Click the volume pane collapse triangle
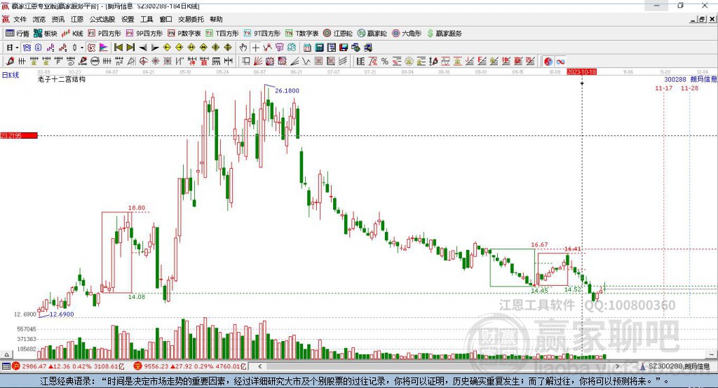This screenshot has height=388, width=718. click(6, 354)
